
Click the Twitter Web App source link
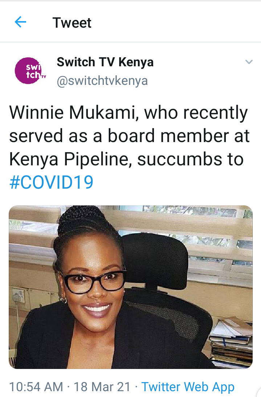188,386
